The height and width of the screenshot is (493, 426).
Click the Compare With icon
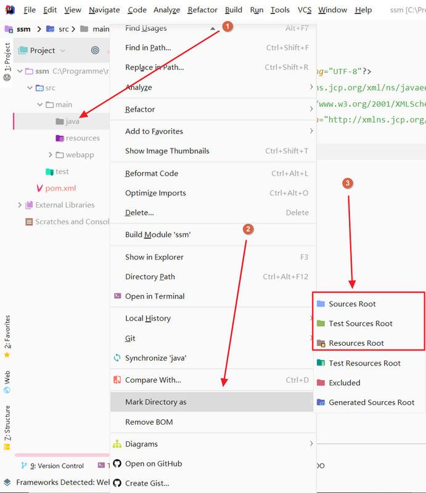click(117, 380)
